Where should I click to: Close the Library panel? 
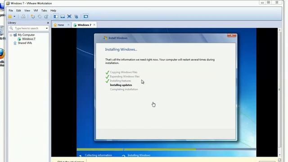coord(48,23)
